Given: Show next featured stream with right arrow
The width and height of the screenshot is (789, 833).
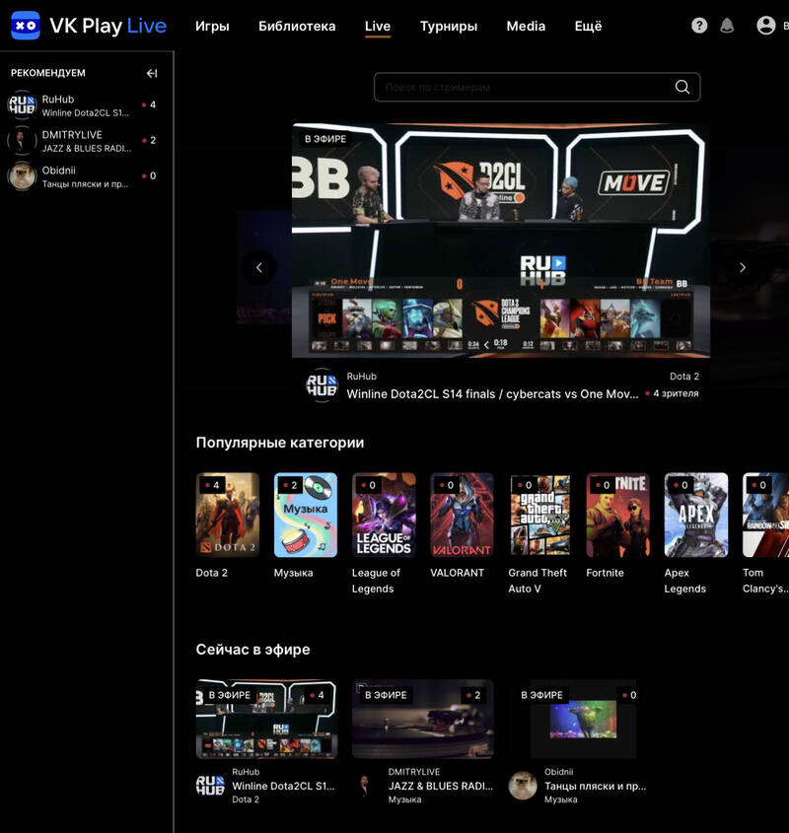Looking at the screenshot, I should [743, 267].
